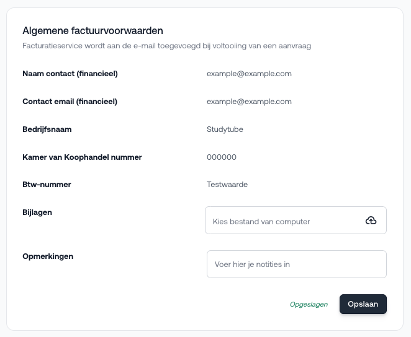Click the Opmerkingen label
411x337 pixels.
48,256
